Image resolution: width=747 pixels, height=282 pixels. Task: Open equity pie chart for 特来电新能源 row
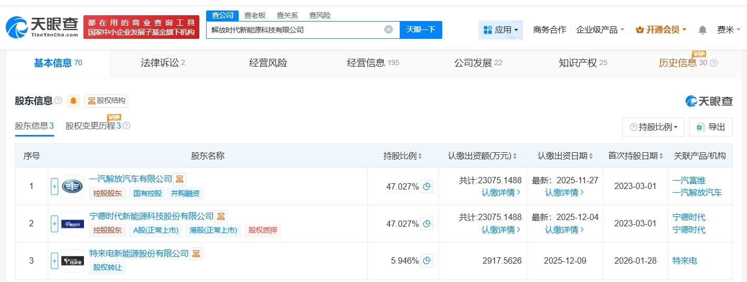[x=427, y=260]
